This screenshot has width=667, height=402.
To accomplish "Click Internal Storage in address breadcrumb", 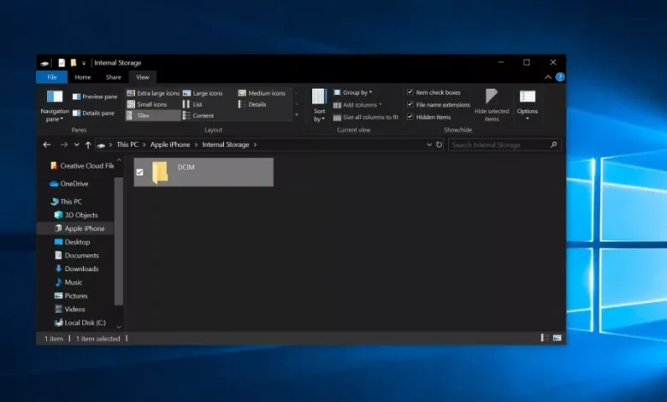I will tap(226, 145).
